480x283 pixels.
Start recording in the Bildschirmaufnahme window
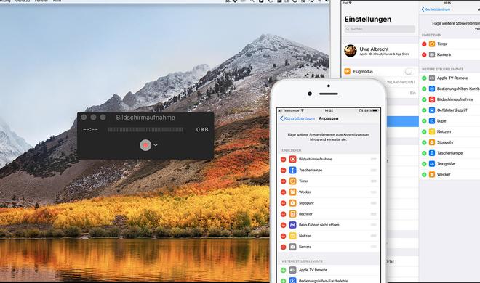145,145
